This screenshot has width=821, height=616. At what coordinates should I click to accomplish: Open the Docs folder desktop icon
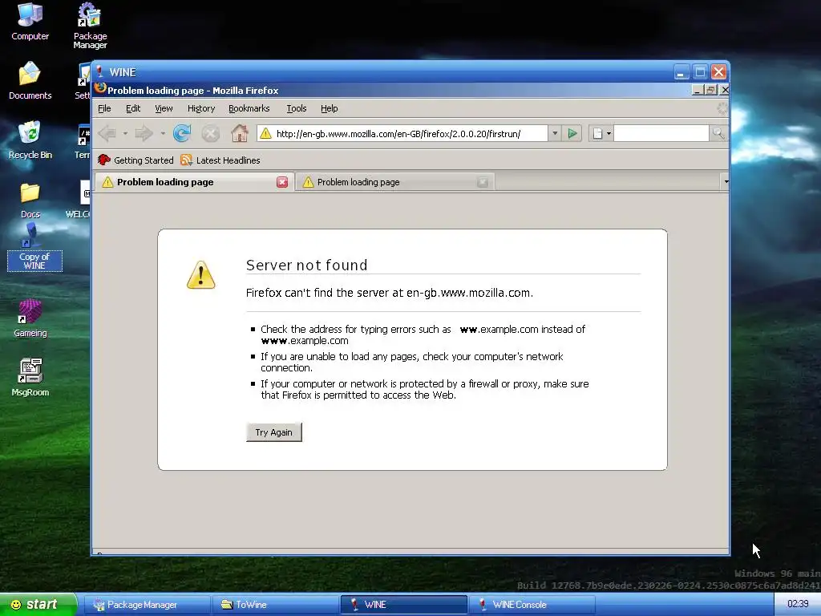pos(30,201)
